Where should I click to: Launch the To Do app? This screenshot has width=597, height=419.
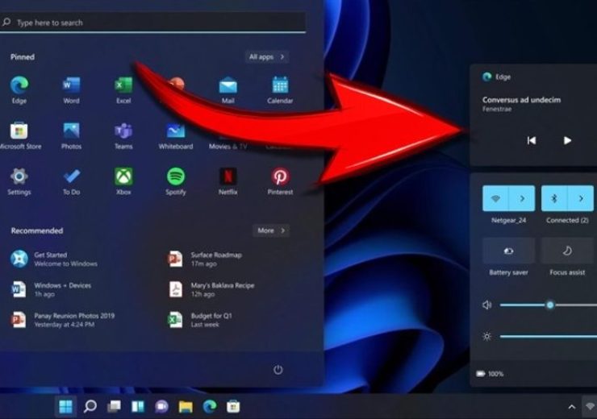click(71, 181)
